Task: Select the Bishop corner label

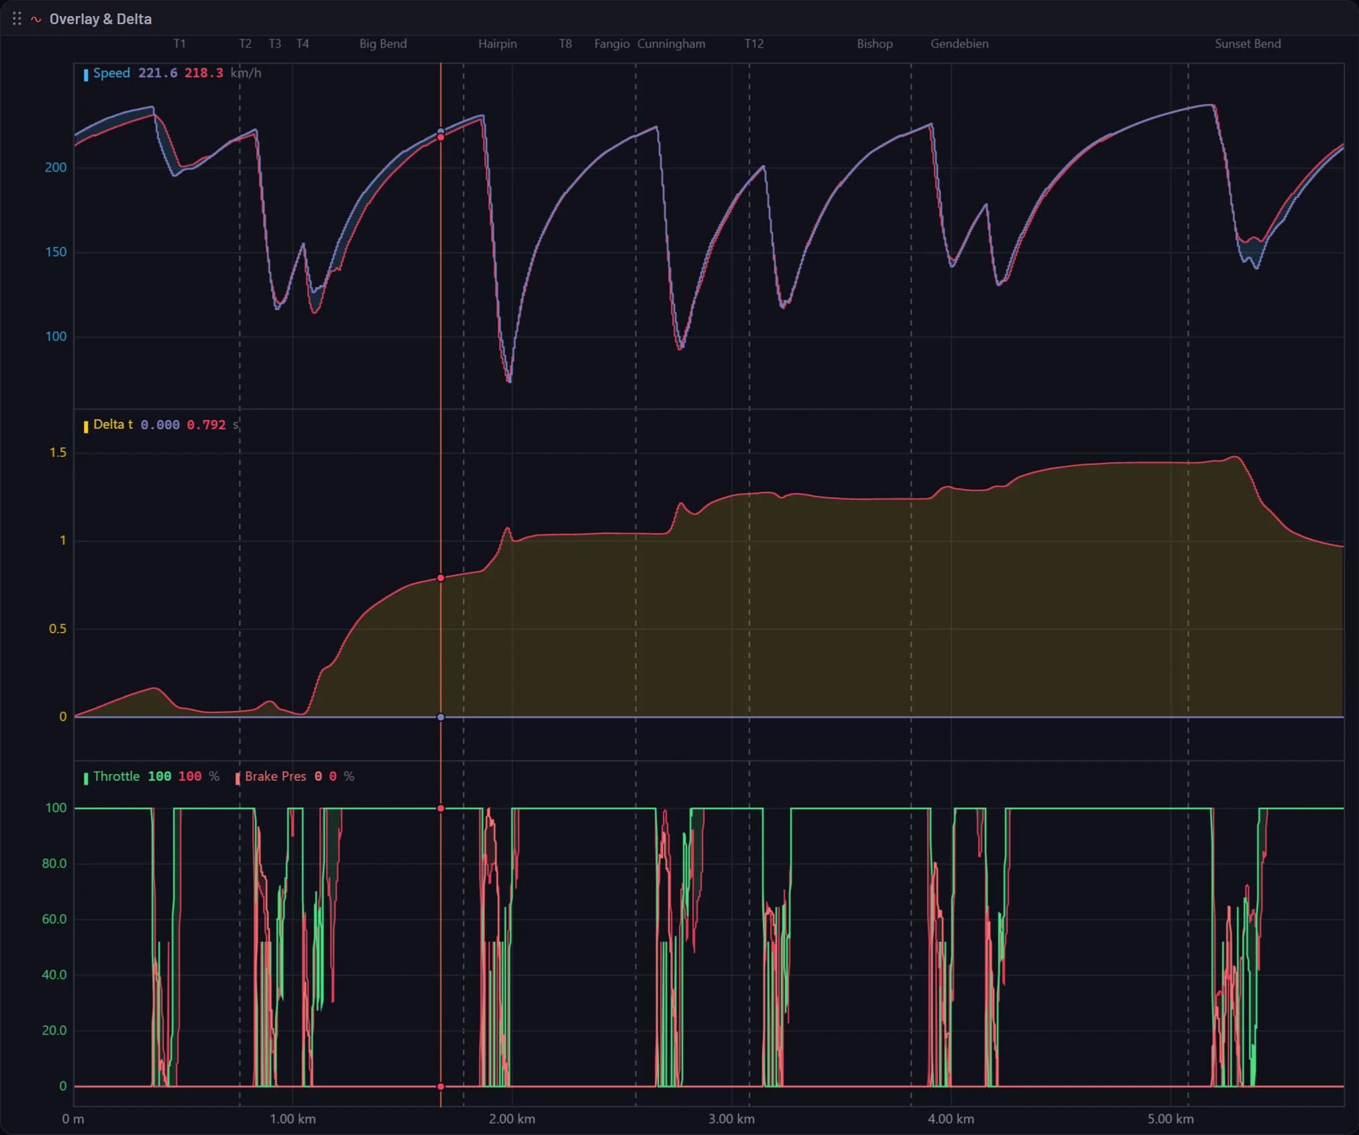Action: (875, 44)
